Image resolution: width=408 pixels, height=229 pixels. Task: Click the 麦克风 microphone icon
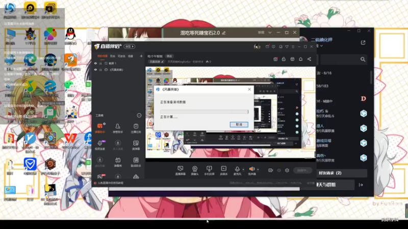coord(237,169)
